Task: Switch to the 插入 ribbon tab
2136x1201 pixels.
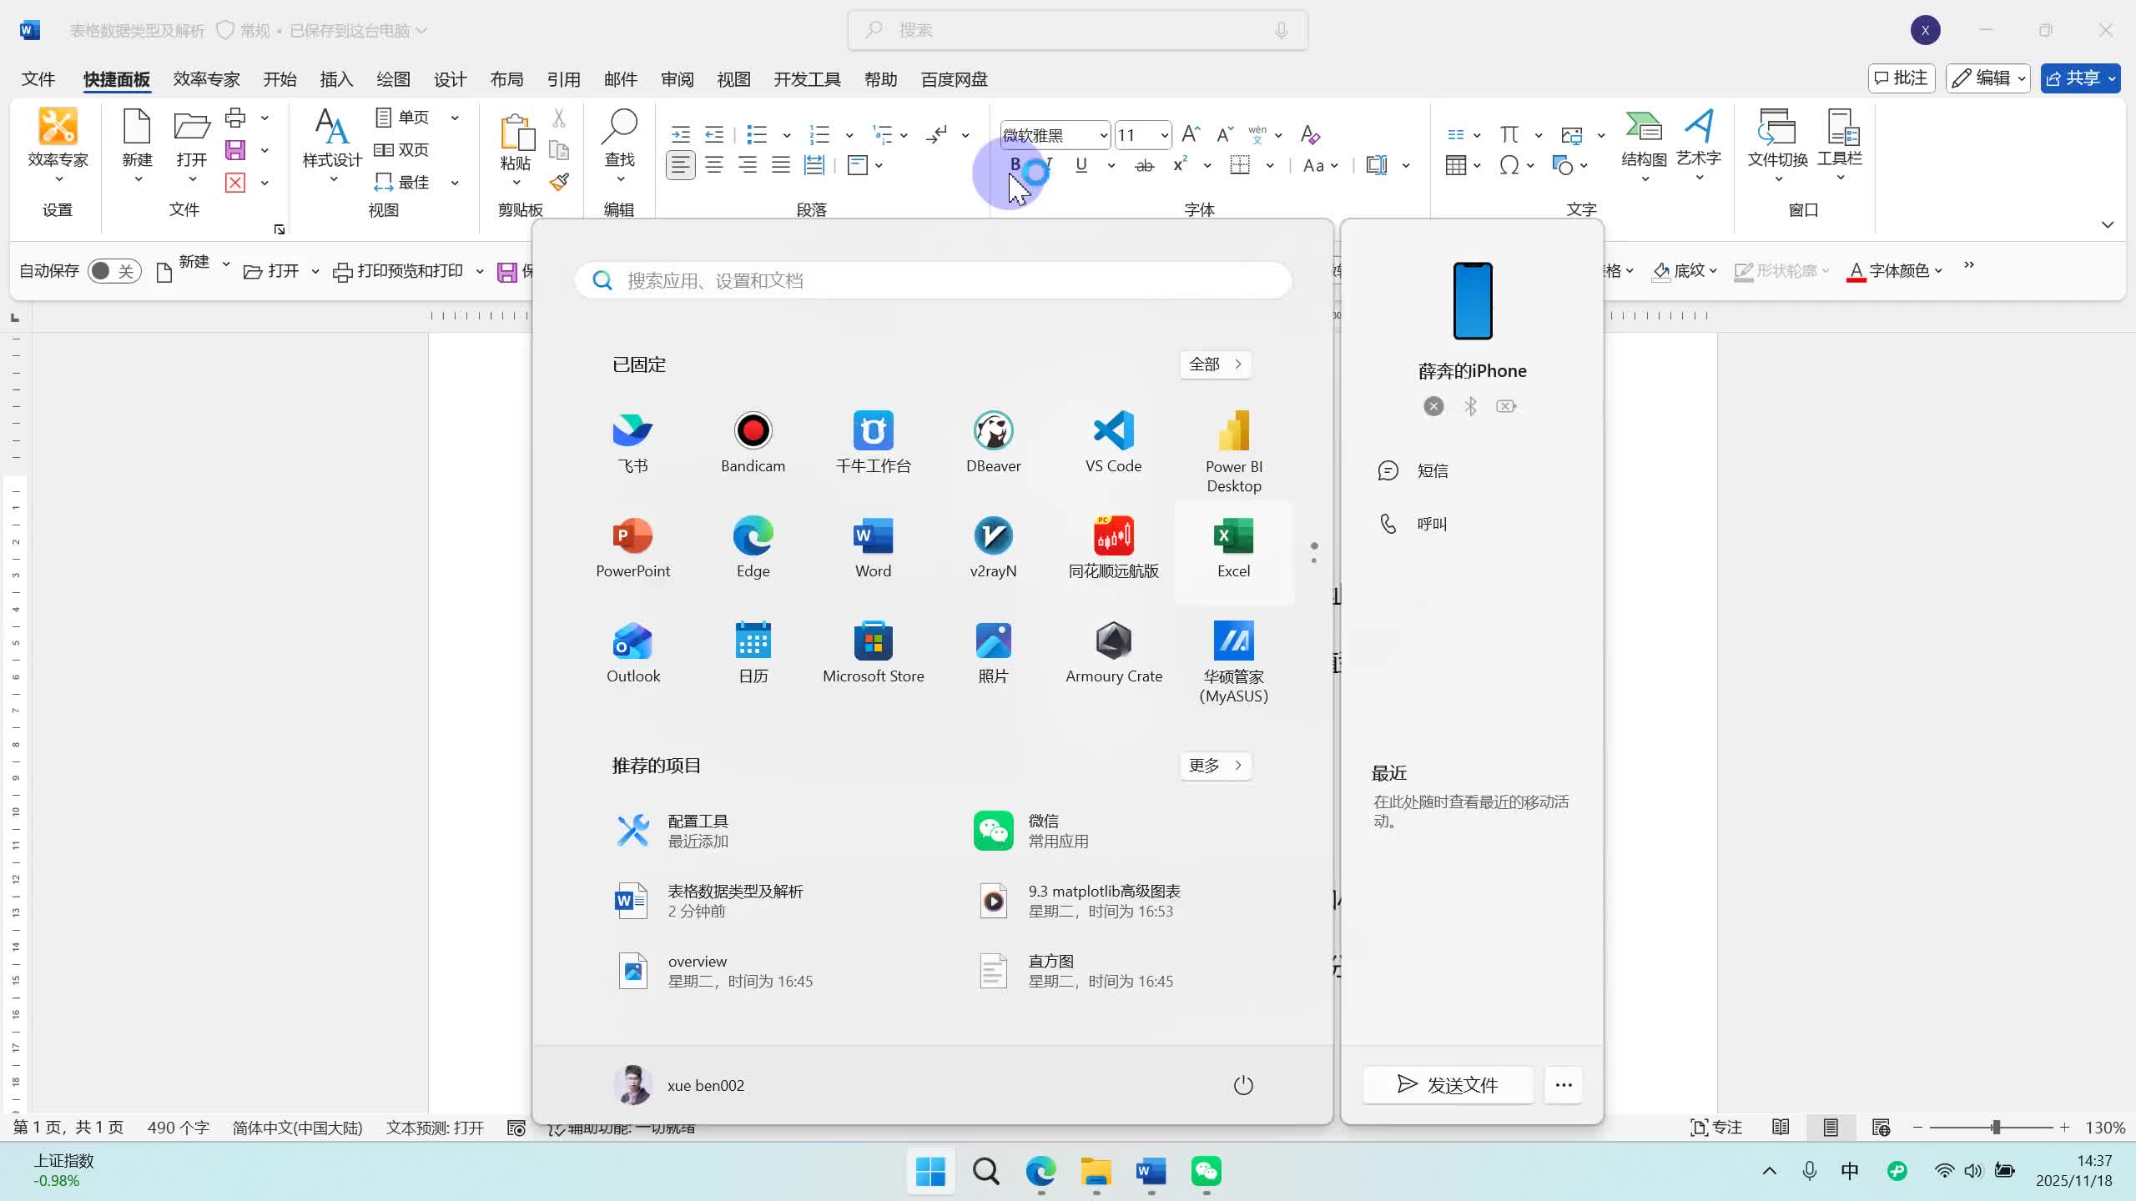Action: (x=336, y=79)
